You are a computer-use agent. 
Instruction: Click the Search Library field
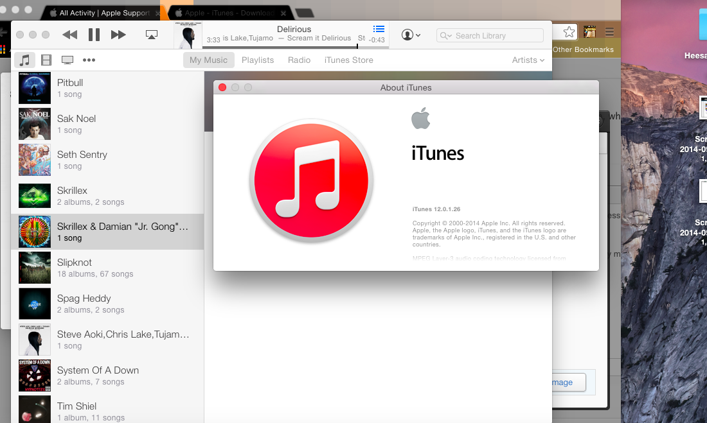(x=490, y=35)
